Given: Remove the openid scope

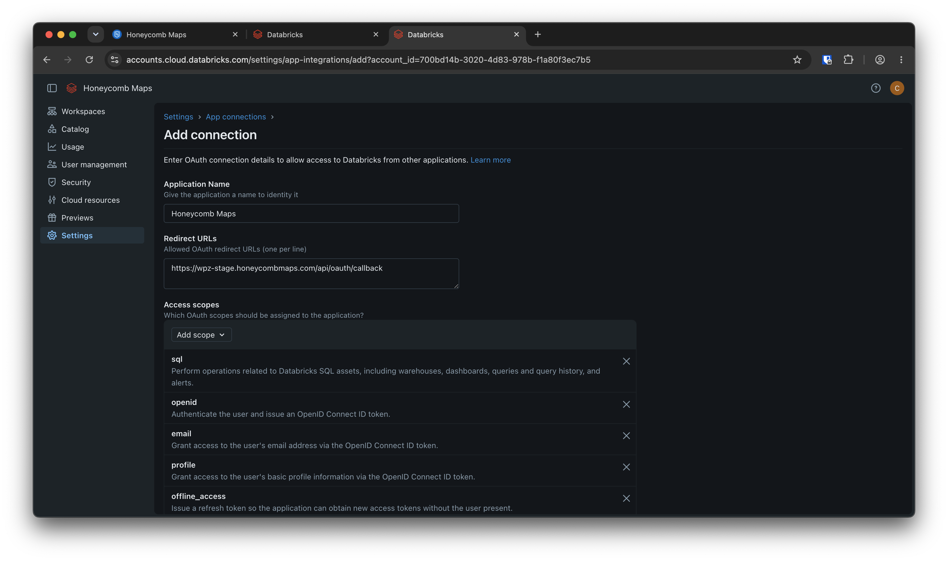Looking at the screenshot, I should 626,404.
